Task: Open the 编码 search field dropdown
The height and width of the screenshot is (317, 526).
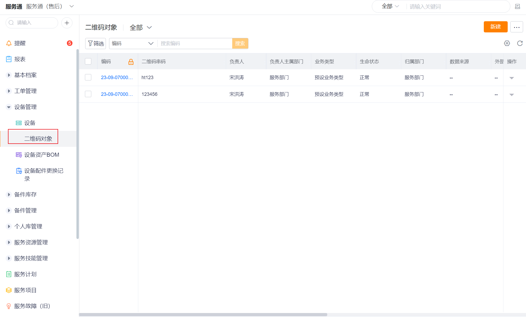Action: pos(133,44)
